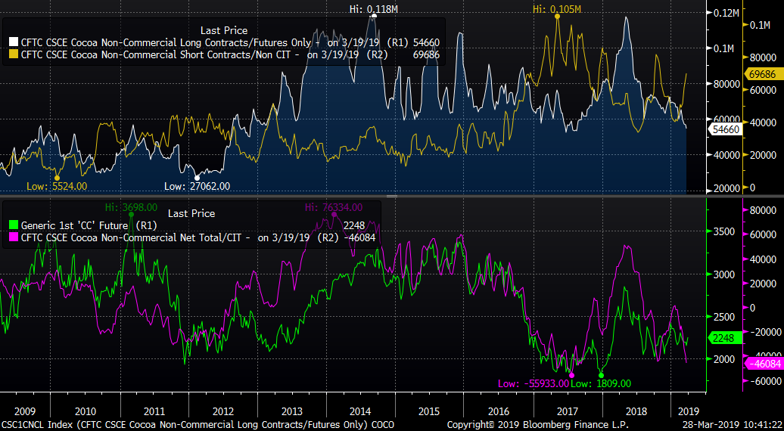
Task: Click the green Generic 1st CC Future swatch
Action: click(x=14, y=225)
